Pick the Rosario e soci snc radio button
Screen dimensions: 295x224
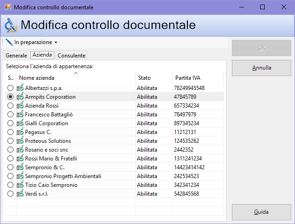pyautogui.click(x=10, y=150)
